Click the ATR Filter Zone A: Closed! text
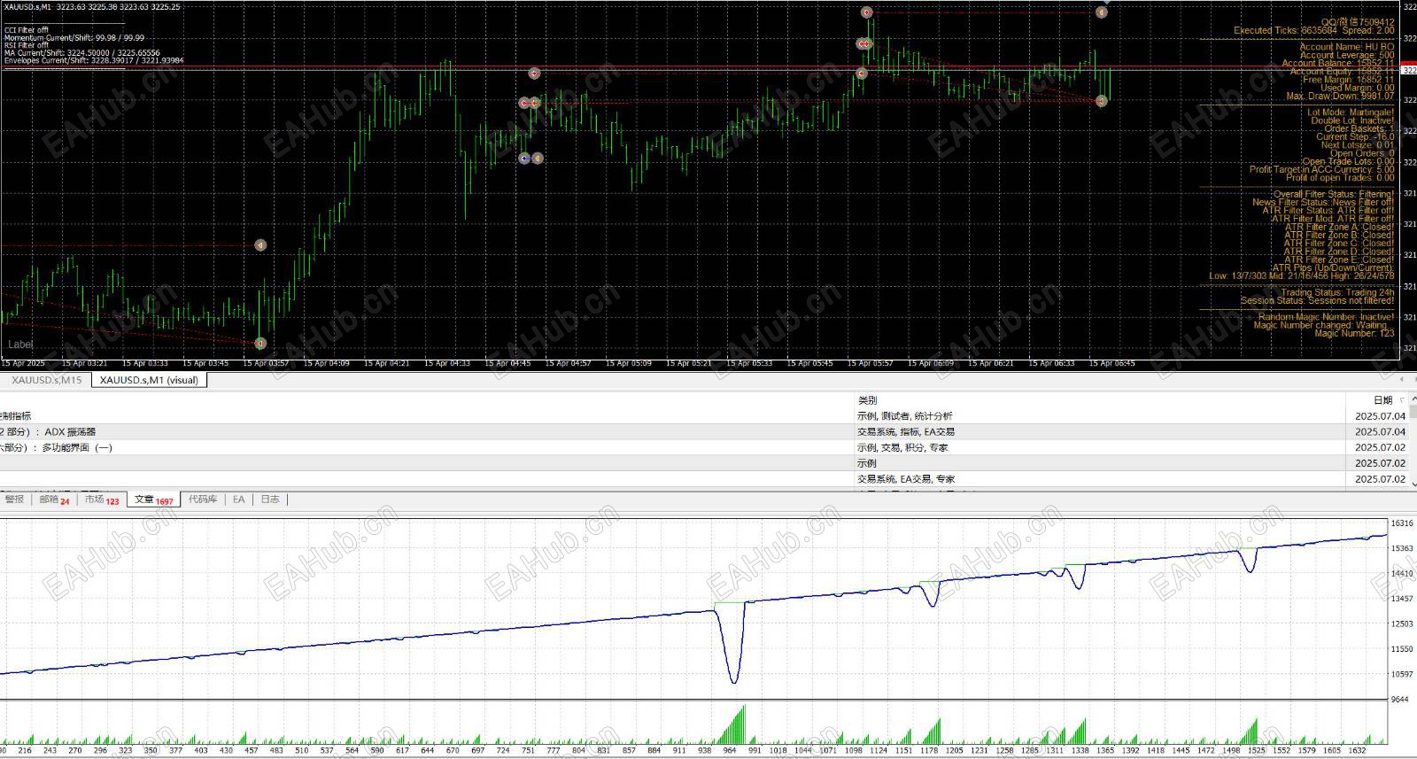The width and height of the screenshot is (1417, 759). (1339, 228)
